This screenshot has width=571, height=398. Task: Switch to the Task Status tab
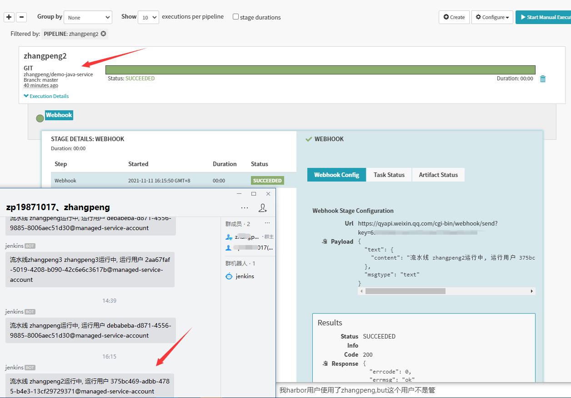tap(389, 175)
